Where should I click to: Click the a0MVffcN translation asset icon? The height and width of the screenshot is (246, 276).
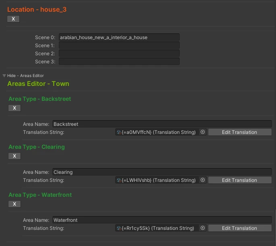119,132
